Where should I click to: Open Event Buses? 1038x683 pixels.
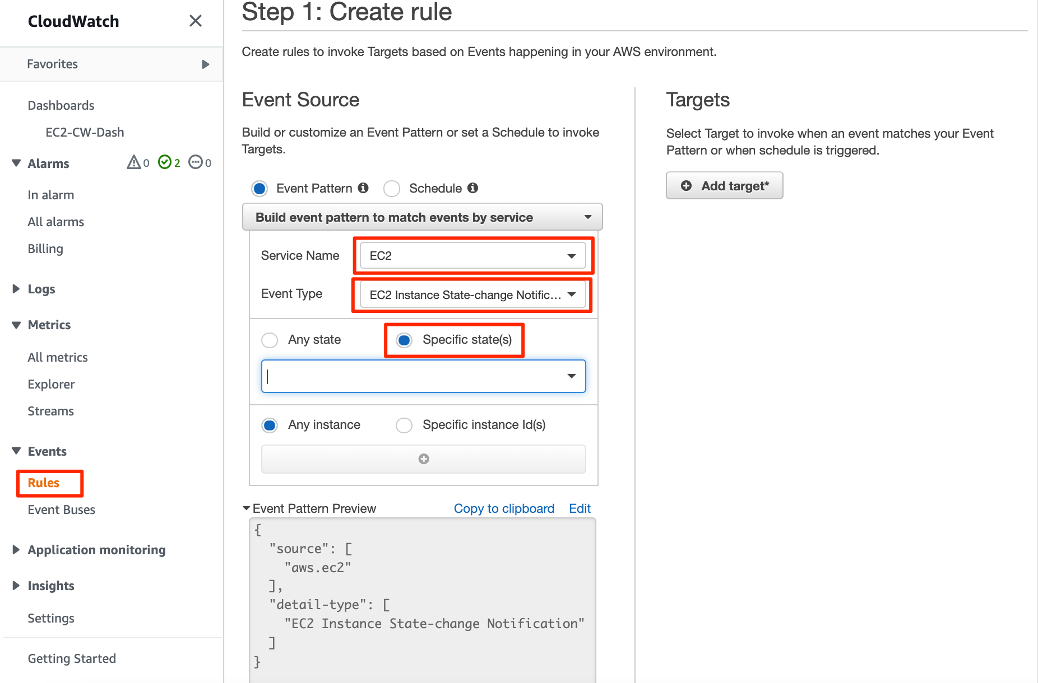tap(62, 509)
